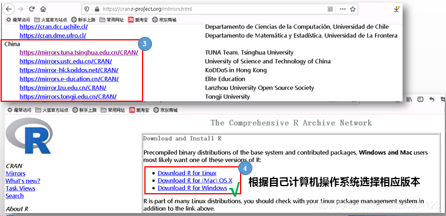Show site security info via padlock icon
Viewport: 446px width, 216px height.
pos(97,9)
